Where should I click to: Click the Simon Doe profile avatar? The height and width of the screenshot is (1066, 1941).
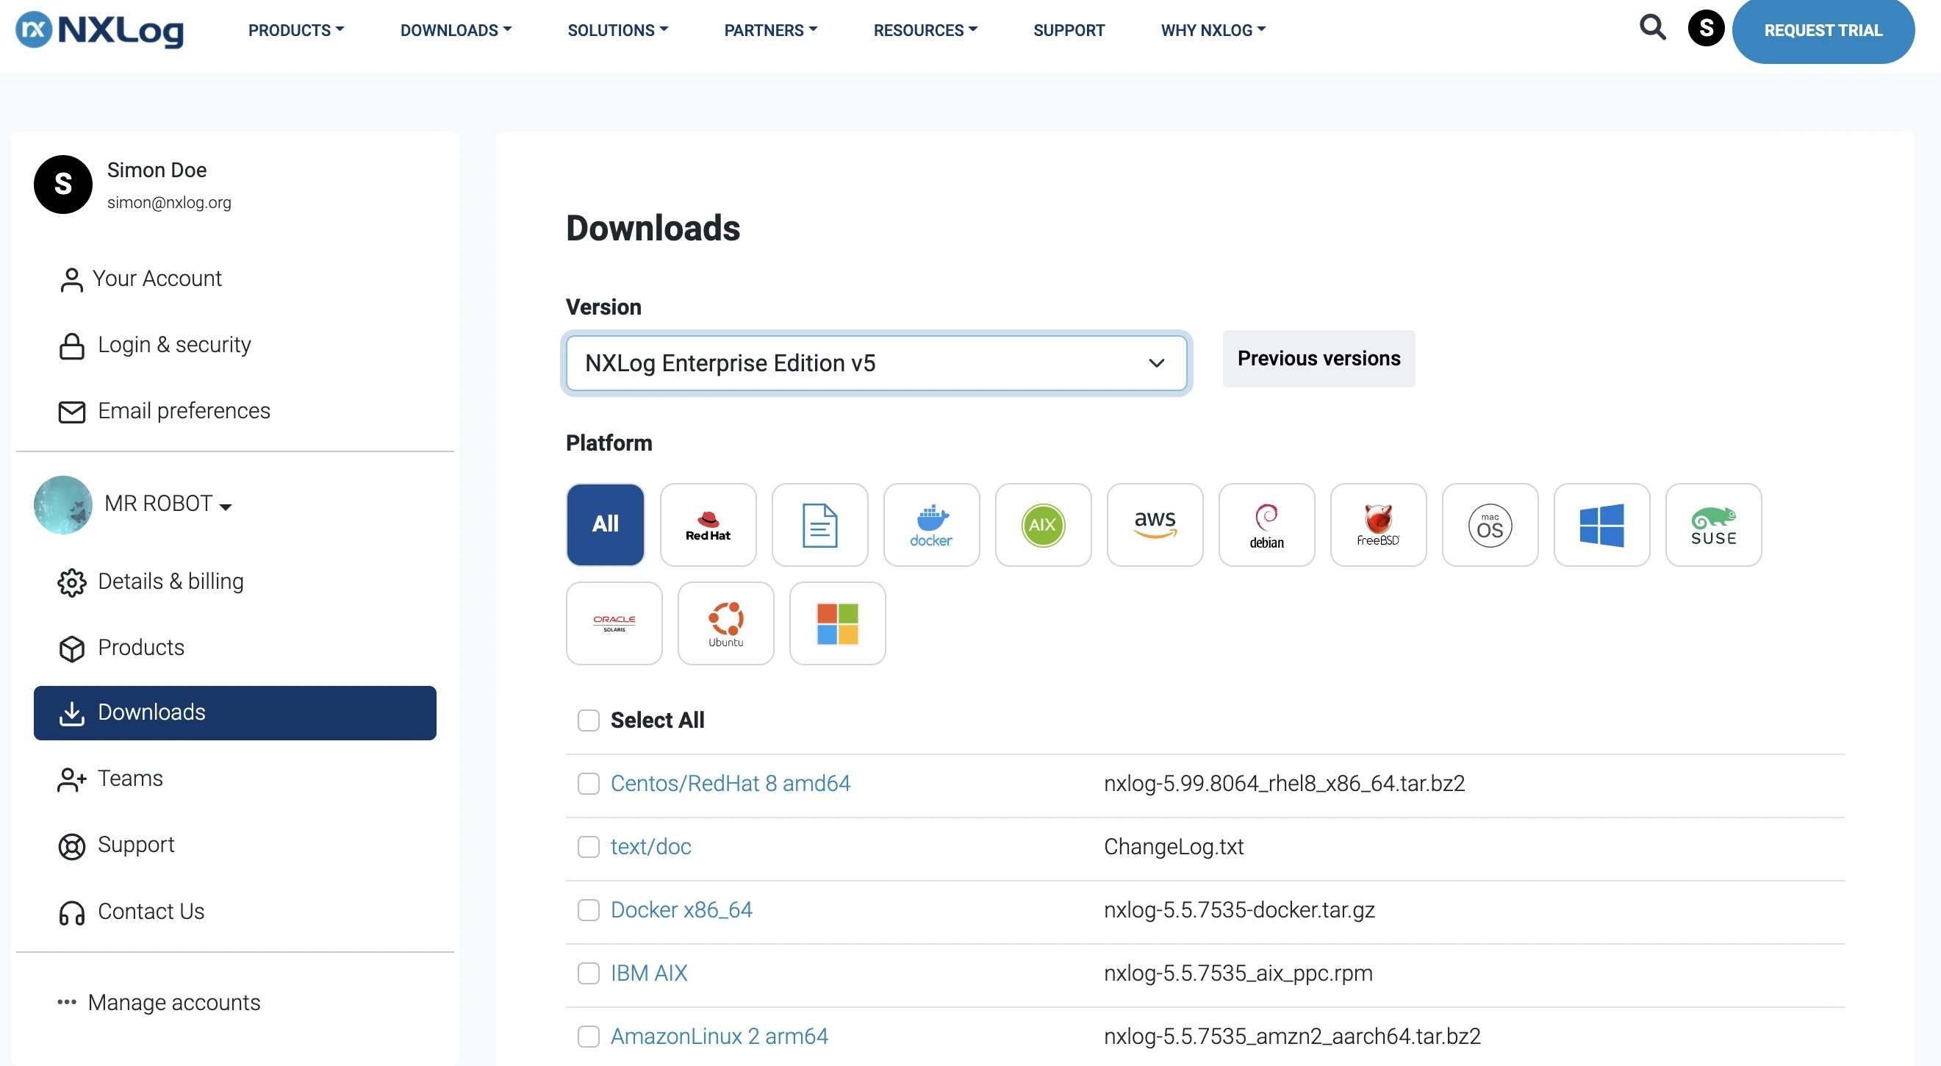click(x=63, y=185)
